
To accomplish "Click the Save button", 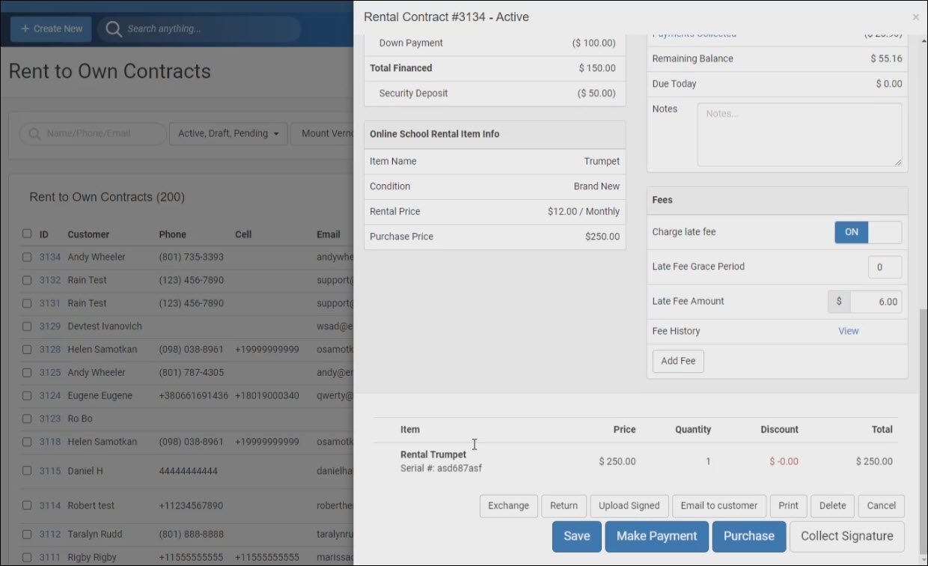I will (577, 536).
